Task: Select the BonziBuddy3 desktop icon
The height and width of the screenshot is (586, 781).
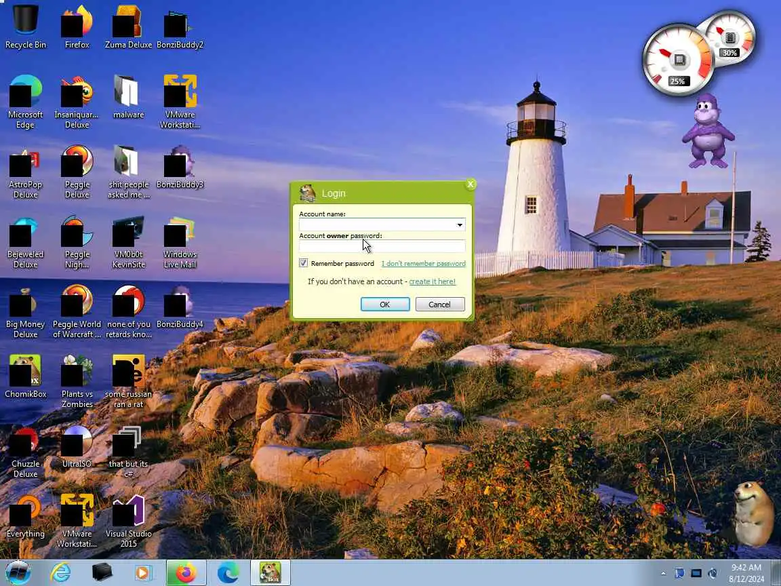Action: tap(179, 166)
